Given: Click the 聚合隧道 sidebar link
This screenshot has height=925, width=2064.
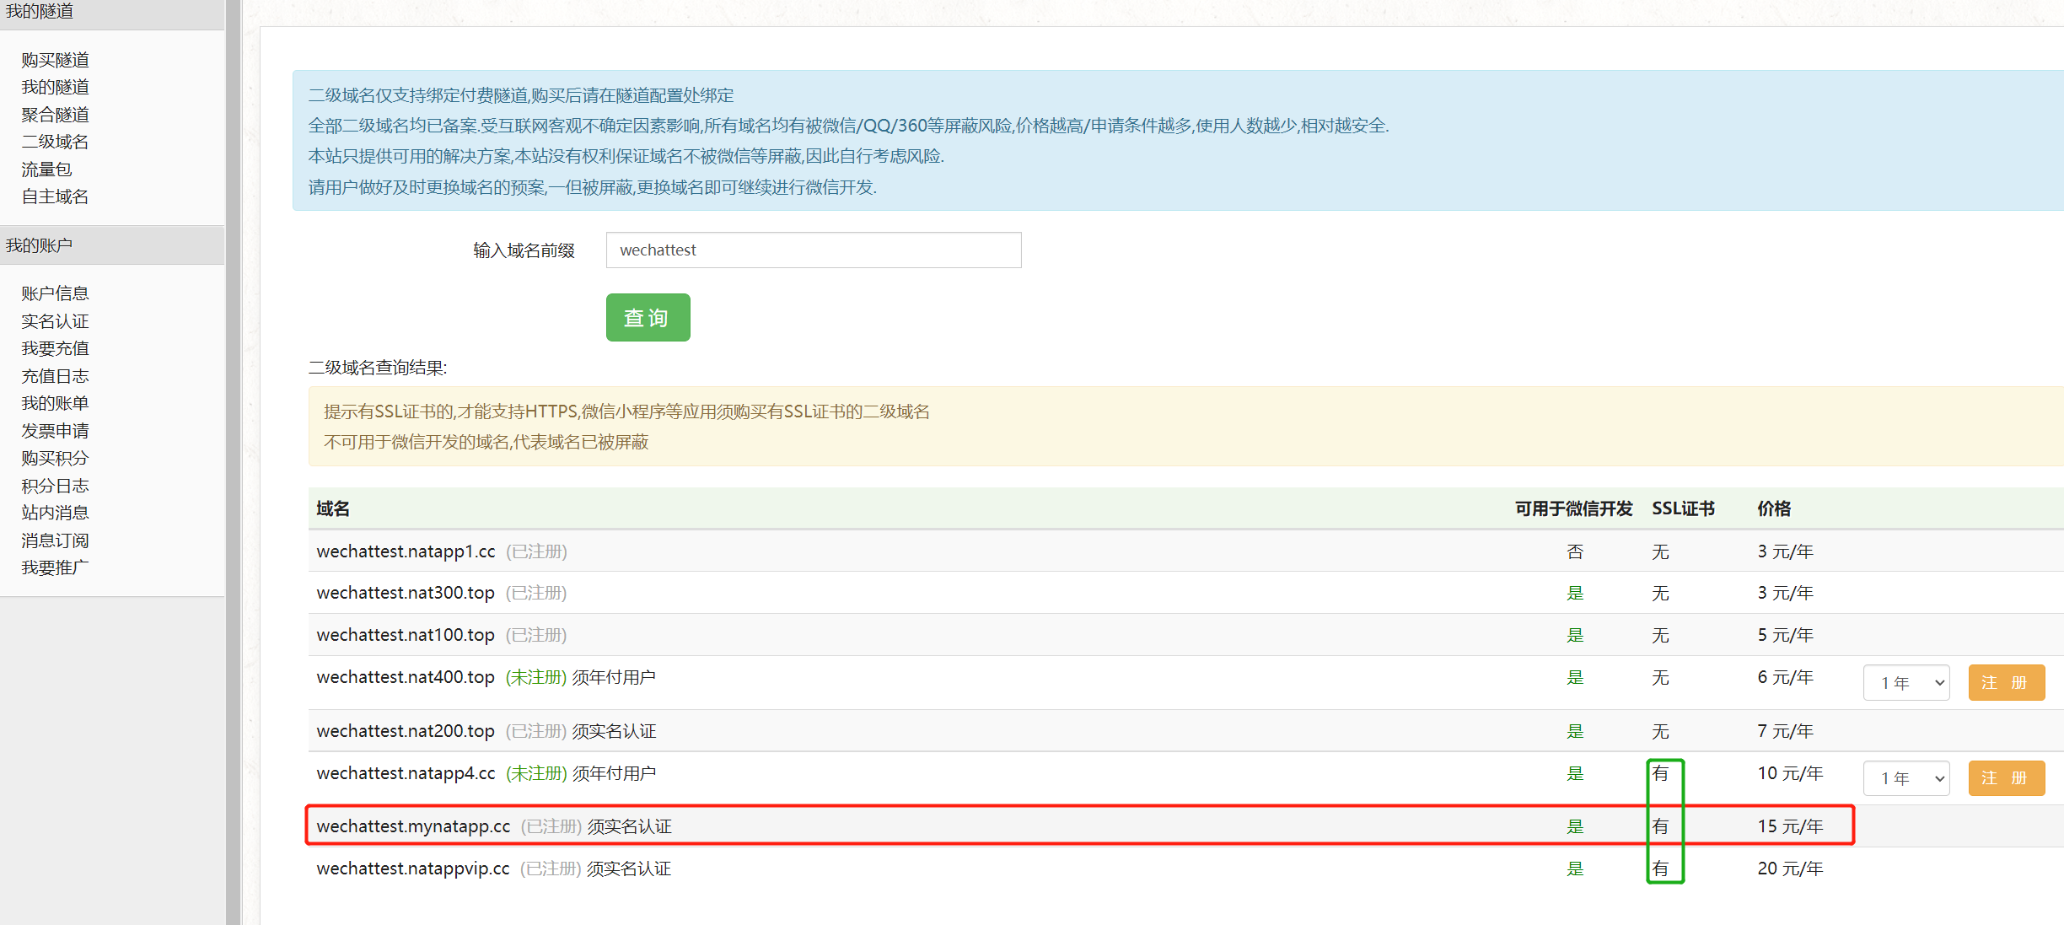Looking at the screenshot, I should 55,115.
